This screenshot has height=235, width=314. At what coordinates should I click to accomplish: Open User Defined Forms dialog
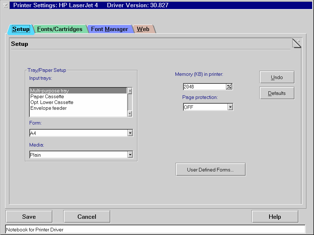point(211,170)
